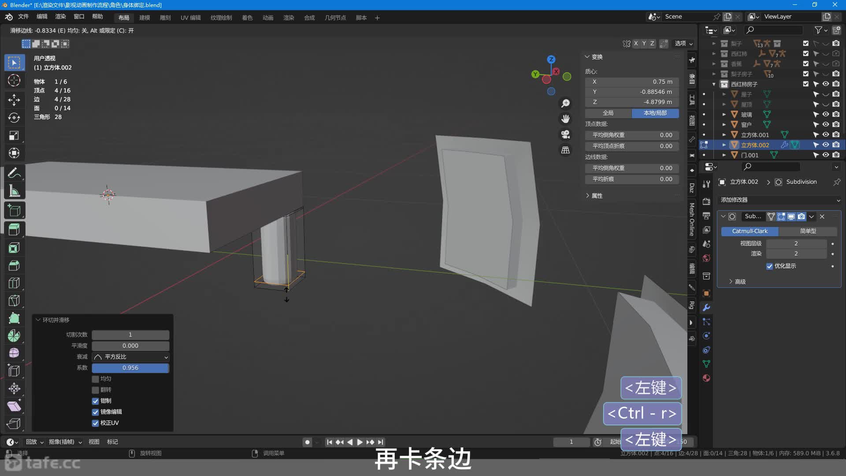This screenshot has width=846, height=476.
Task: Open the 选项 dropdown
Action: tap(684, 44)
